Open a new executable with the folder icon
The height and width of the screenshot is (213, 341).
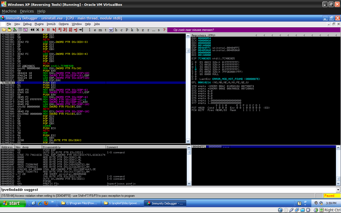[x=4, y=30]
